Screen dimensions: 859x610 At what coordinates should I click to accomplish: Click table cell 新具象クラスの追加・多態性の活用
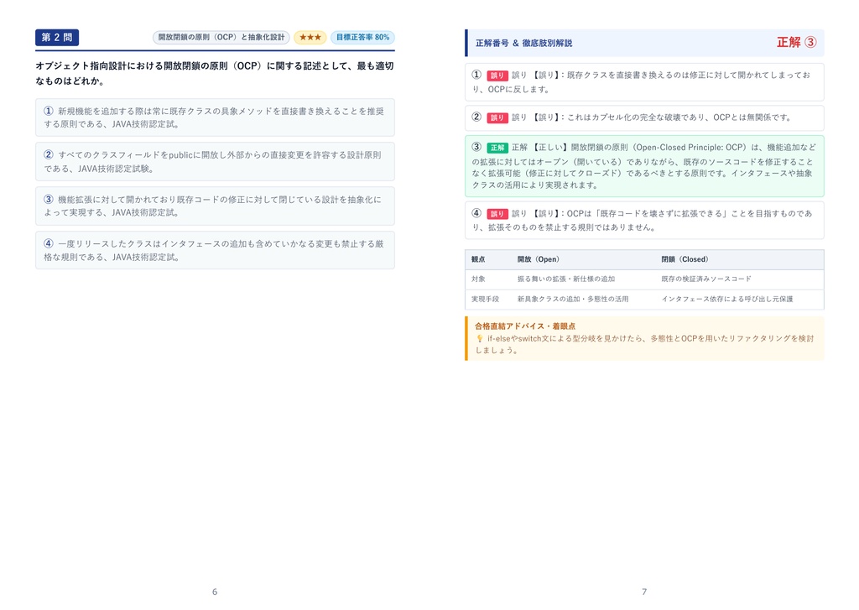coord(572,300)
